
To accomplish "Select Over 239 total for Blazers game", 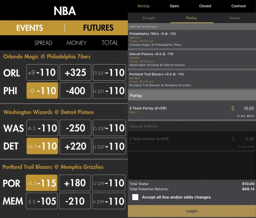I will pyautogui.click(x=109, y=183).
